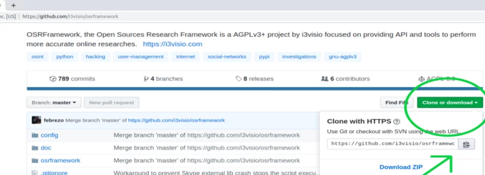Click the config folder icon
Screen dimensions: 485x175
click(35, 135)
